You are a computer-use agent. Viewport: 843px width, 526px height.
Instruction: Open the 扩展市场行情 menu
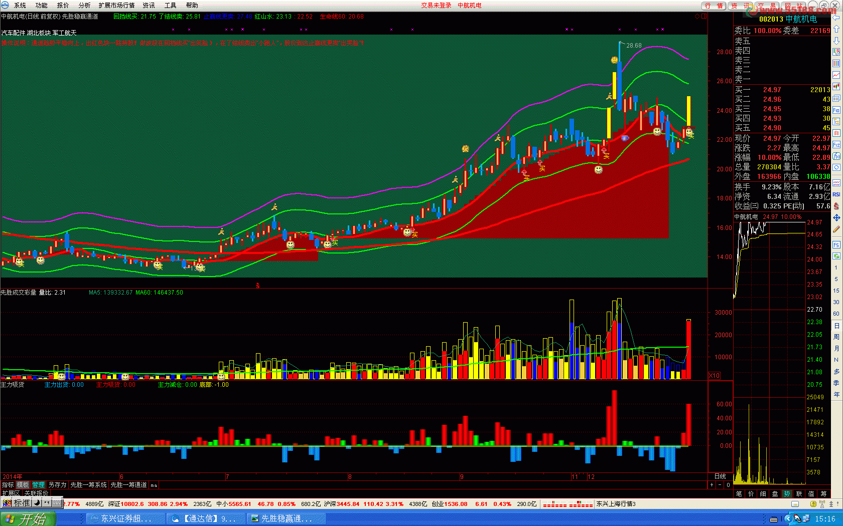(117, 6)
